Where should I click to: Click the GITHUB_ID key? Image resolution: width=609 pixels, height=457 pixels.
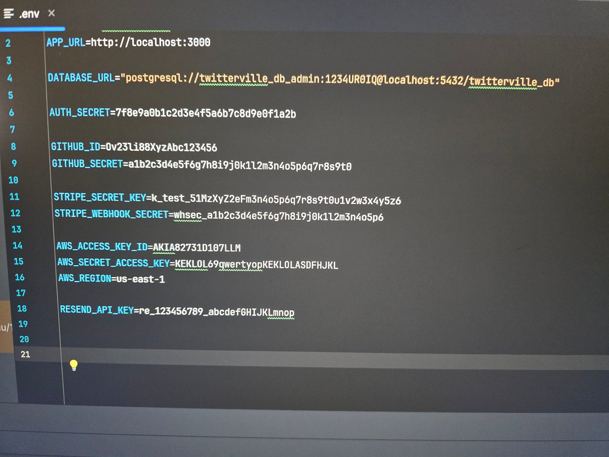point(75,147)
